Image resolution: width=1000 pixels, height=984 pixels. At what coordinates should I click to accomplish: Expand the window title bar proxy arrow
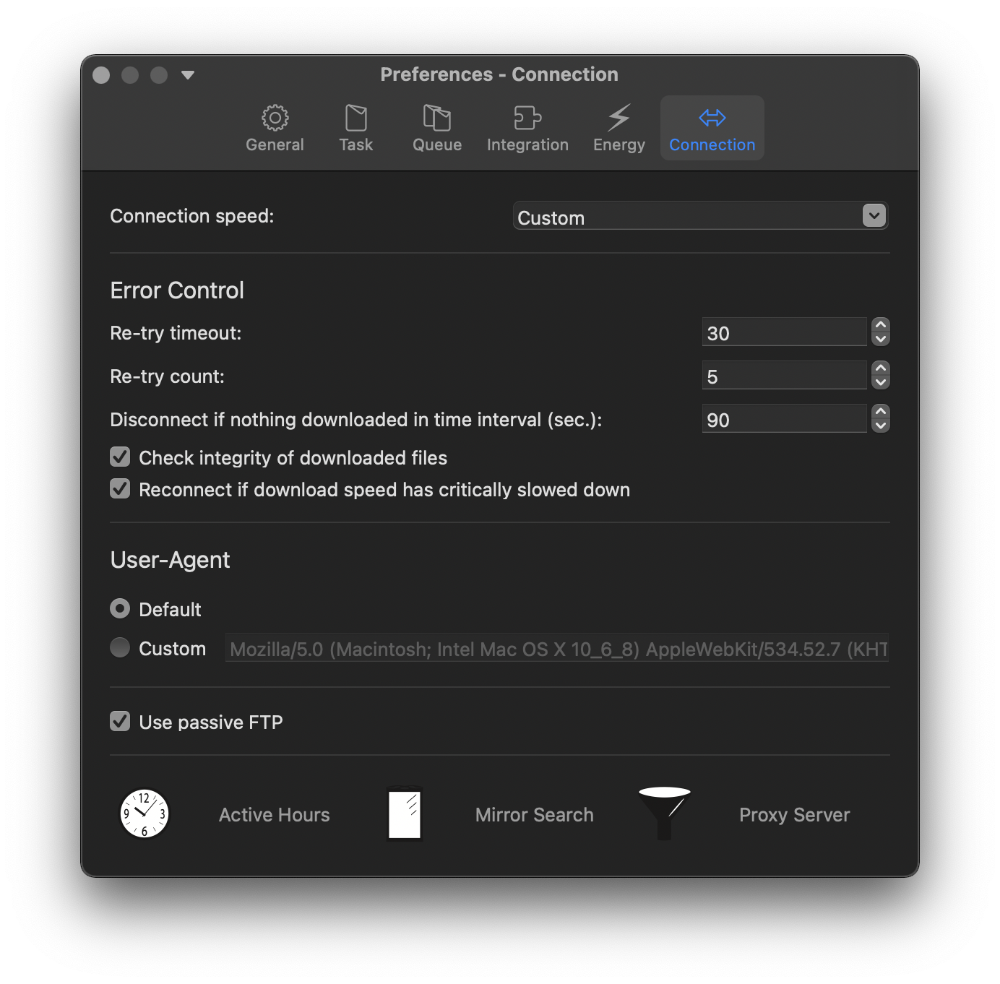[x=189, y=74]
